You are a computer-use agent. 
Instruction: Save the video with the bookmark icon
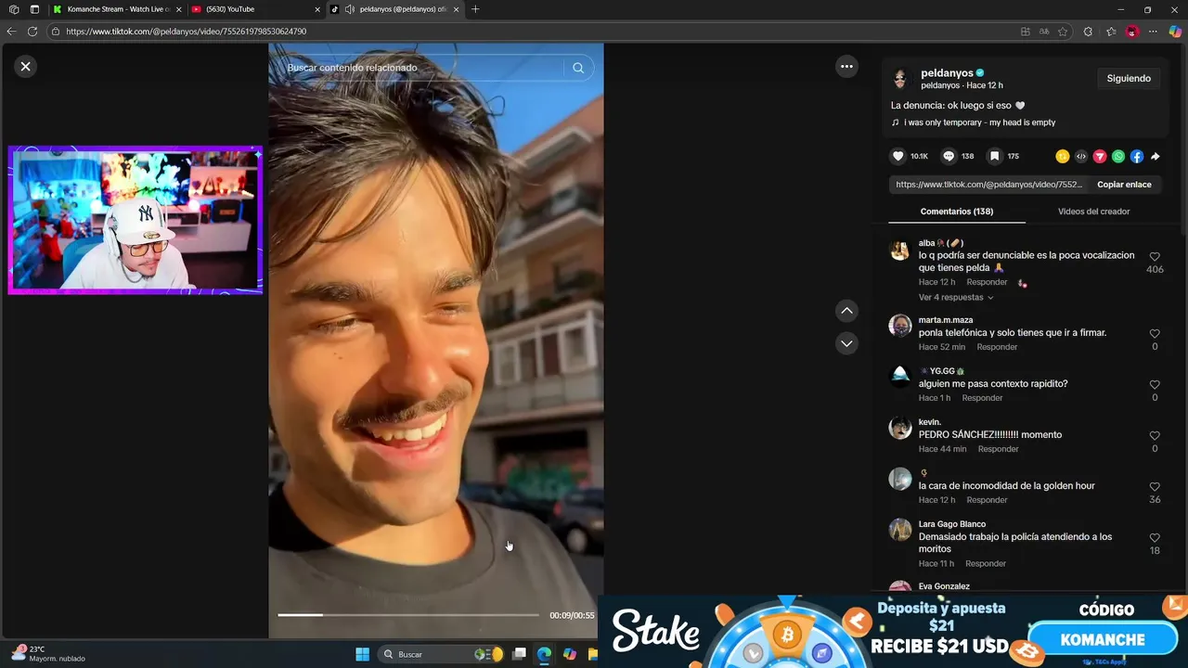coord(994,157)
